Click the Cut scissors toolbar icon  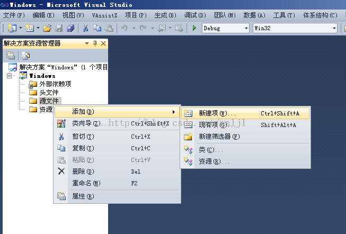pos(85,28)
